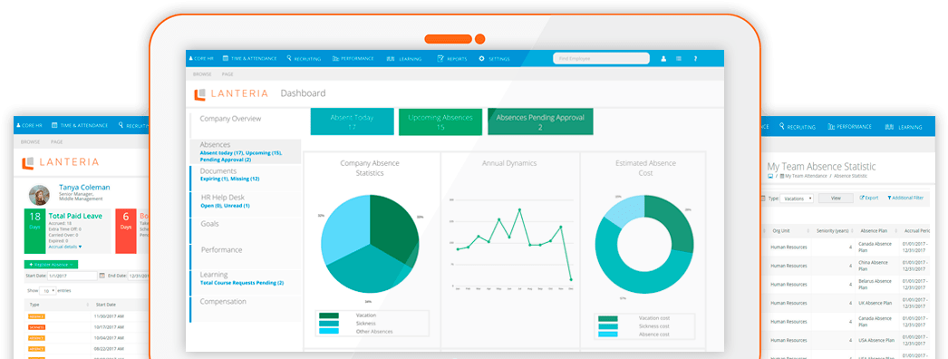This screenshot has width=948, height=359.
Task: Select Documents section in dashboard sidebar
Action: pos(218,171)
